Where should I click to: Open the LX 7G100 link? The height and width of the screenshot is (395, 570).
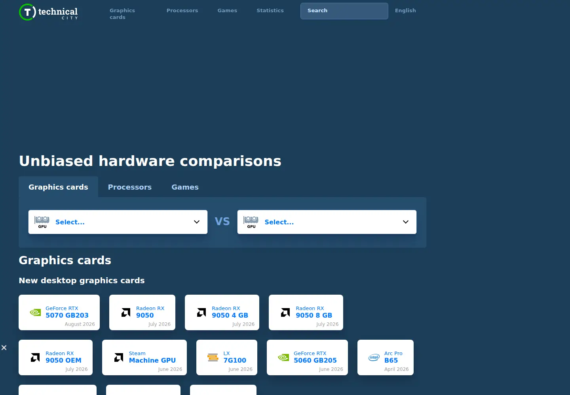tap(235, 357)
